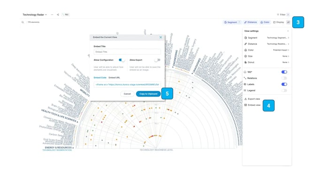323x178 pixels.
Task: Toggle the view settings sliders icon
Action: pyautogui.click(x=288, y=22)
